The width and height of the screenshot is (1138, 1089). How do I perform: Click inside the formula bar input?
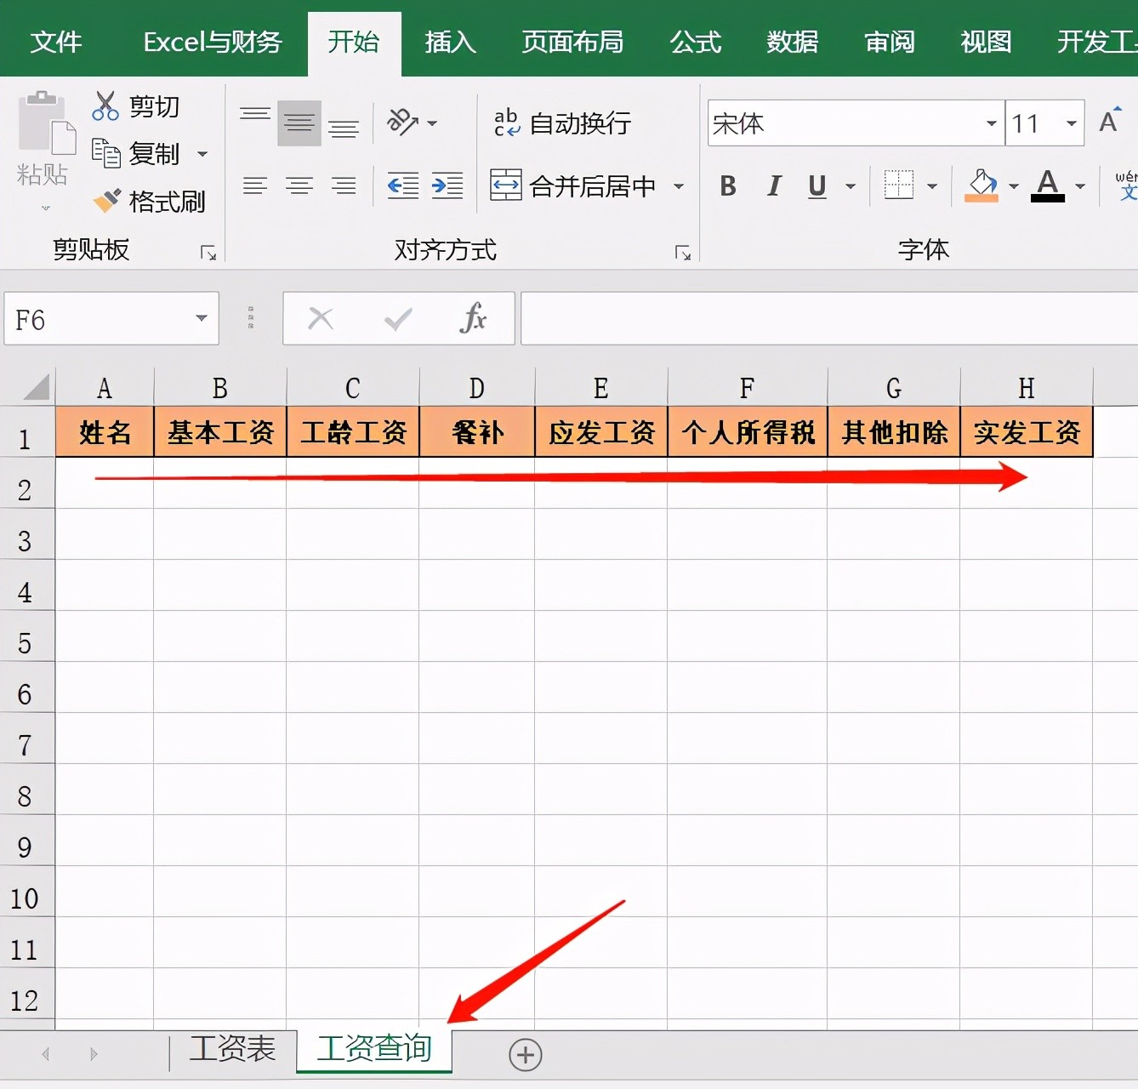click(825, 319)
